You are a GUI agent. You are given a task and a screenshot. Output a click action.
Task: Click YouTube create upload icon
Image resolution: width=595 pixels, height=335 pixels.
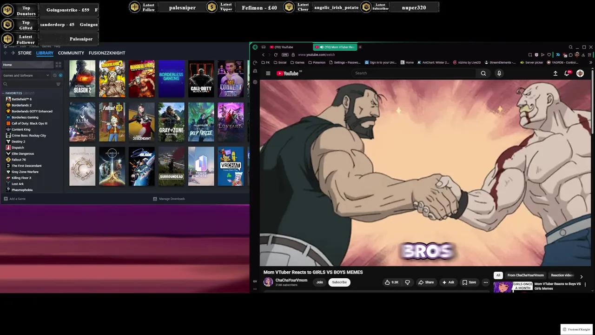[x=555, y=73]
